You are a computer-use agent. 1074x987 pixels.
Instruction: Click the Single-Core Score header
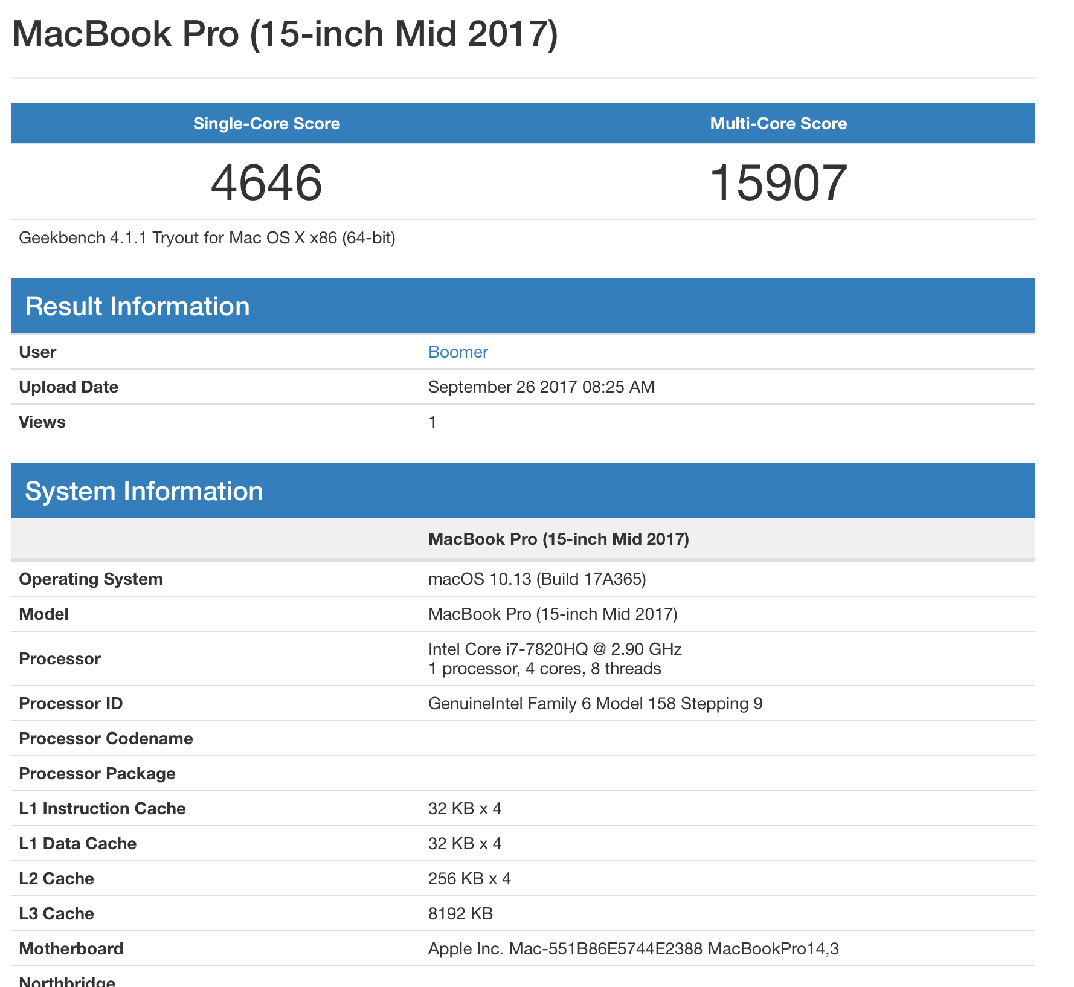point(266,123)
